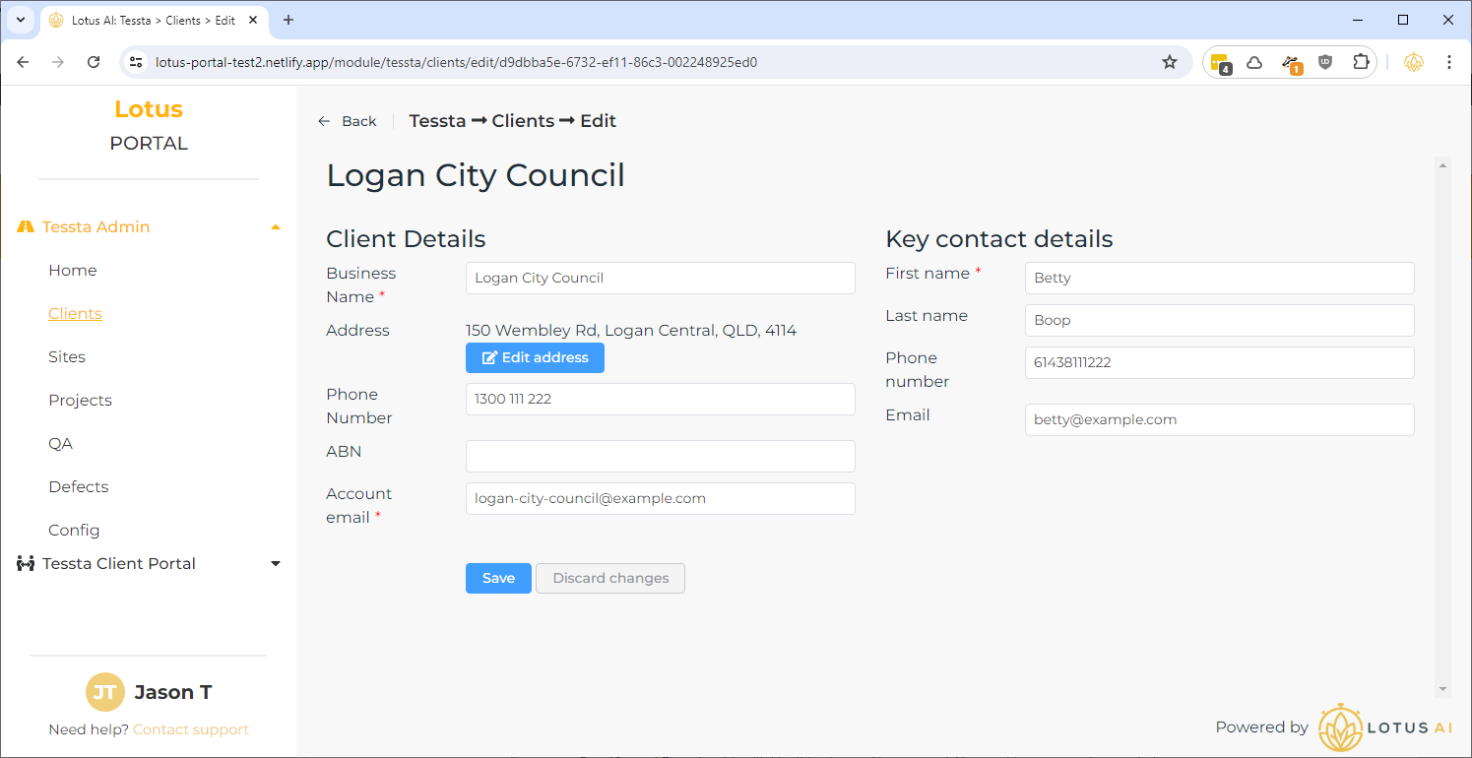This screenshot has width=1472, height=758.
Task: Click the back arrow icon
Action: tap(324, 121)
